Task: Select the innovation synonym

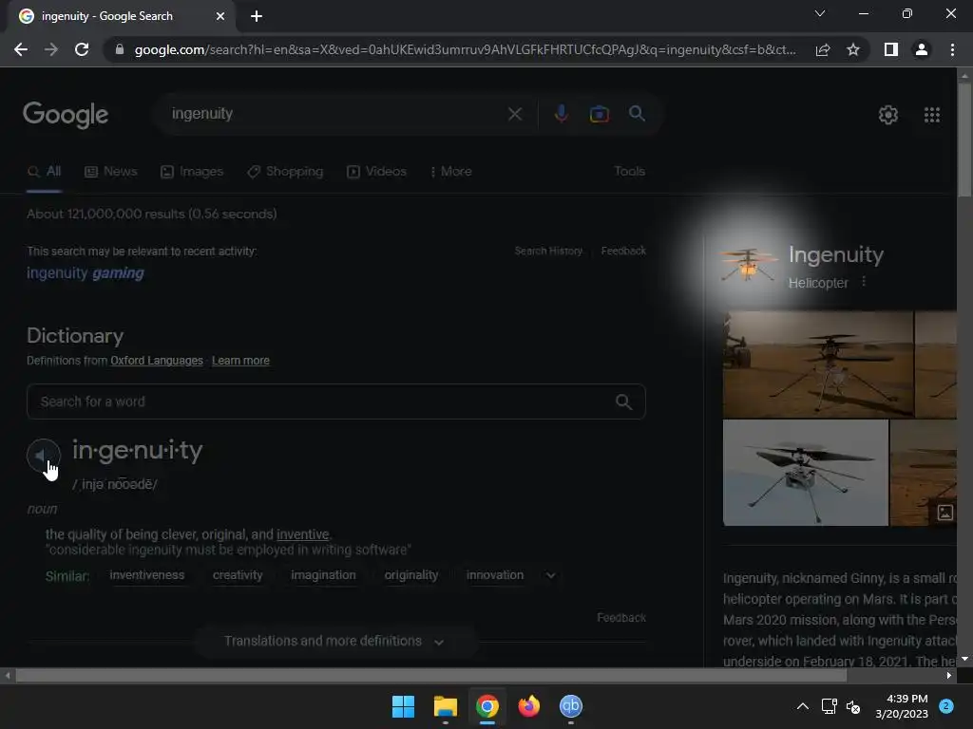Action: point(494,575)
